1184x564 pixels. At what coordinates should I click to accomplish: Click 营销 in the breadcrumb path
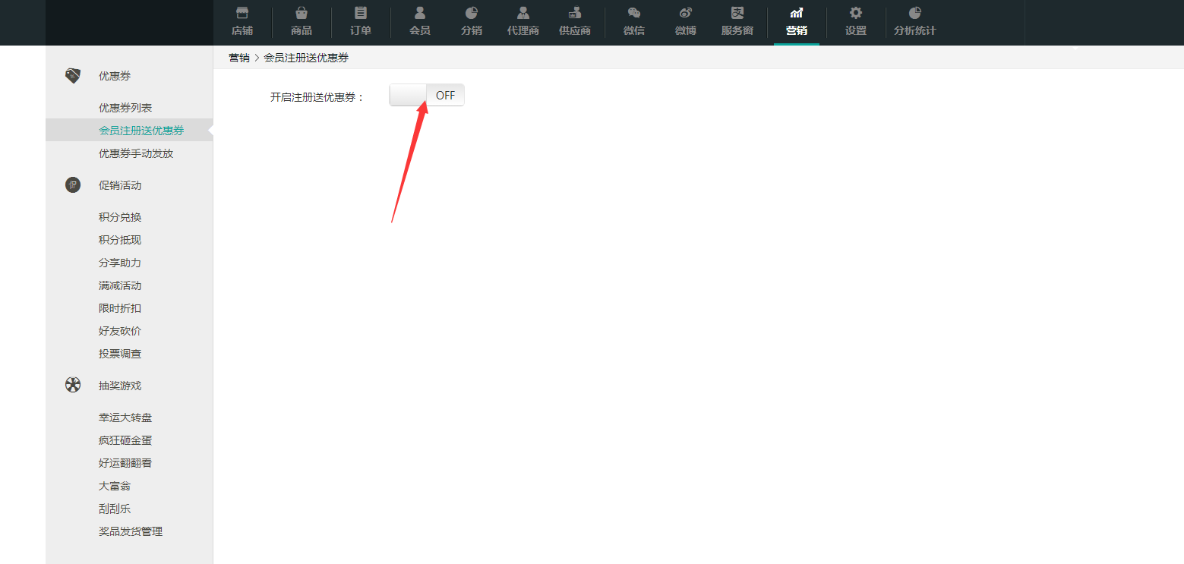[x=239, y=58]
